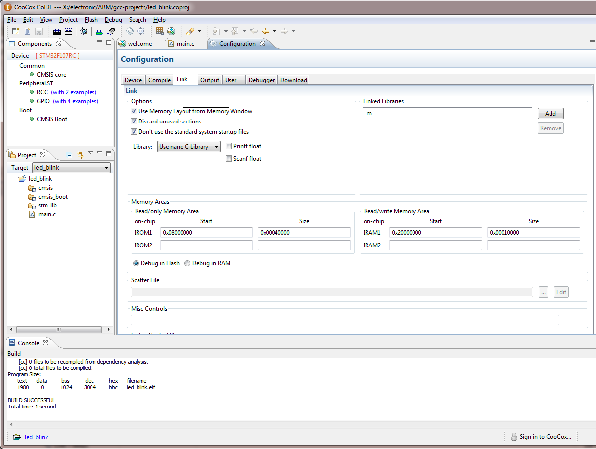This screenshot has height=449, width=596.
Task: Click the search flashlight toolbar icon
Action: pos(190,31)
